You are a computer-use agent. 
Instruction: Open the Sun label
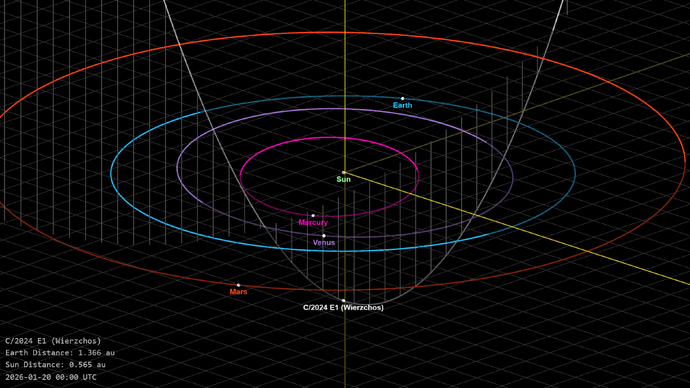click(x=343, y=179)
